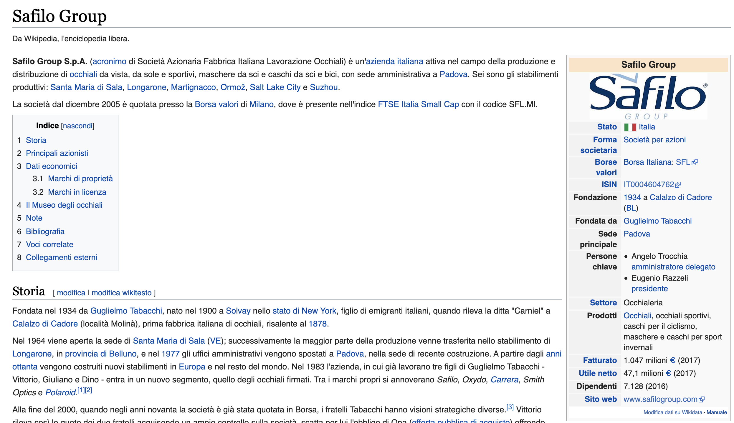Jump to the Storia section in Indice
The width and height of the screenshot is (734, 423).
point(36,140)
